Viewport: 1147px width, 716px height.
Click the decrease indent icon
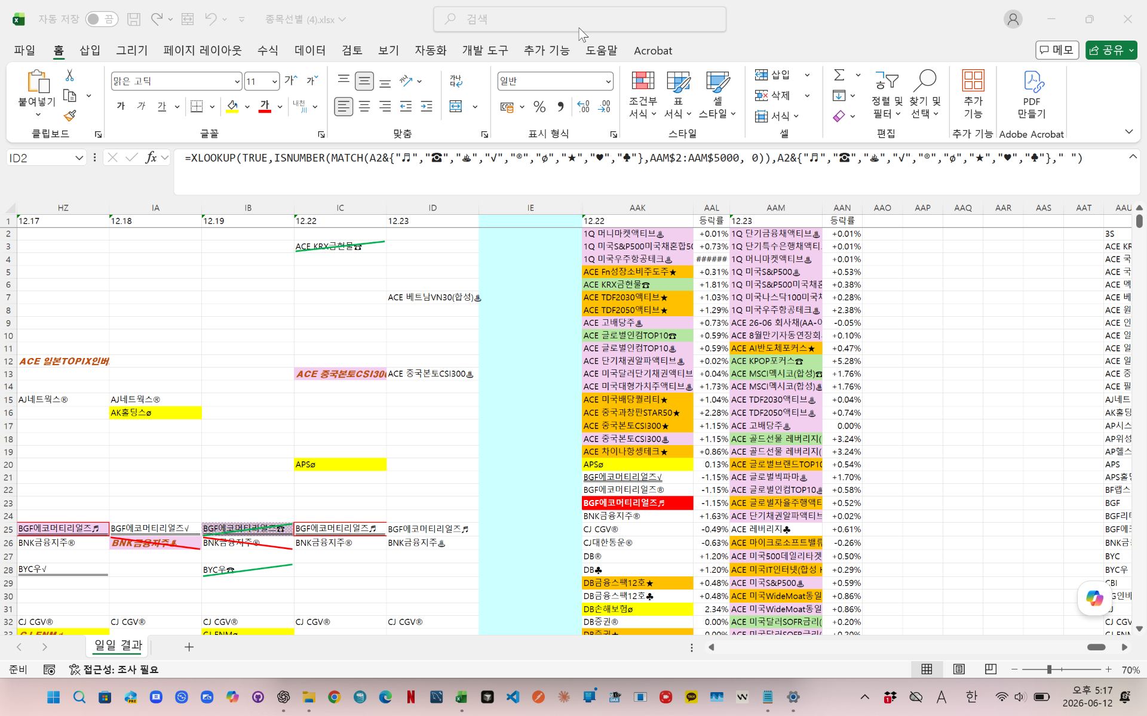pos(406,107)
